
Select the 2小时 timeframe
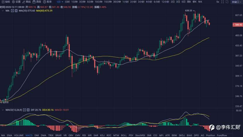click(x=133, y=2)
